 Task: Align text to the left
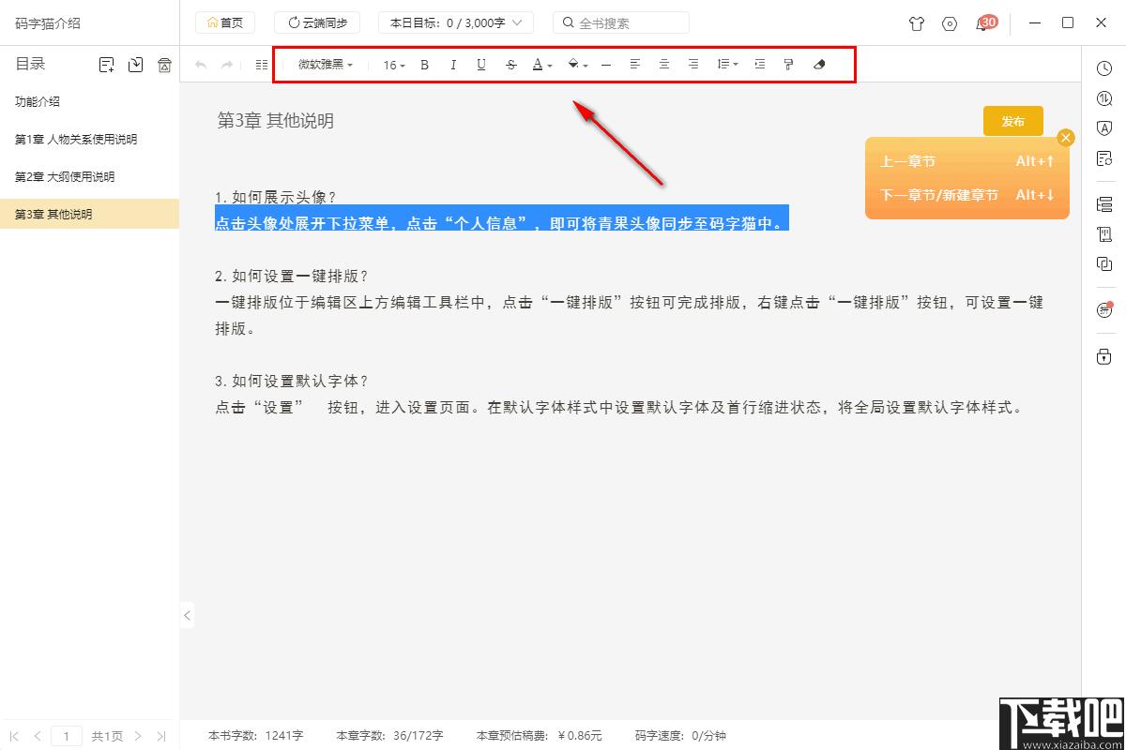tap(635, 65)
